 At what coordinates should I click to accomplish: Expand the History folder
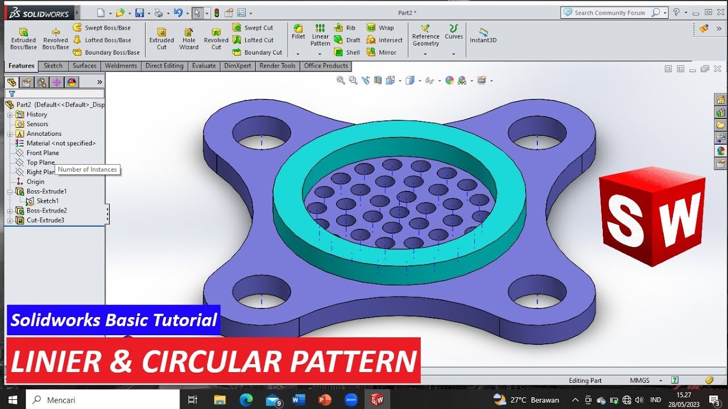point(10,114)
